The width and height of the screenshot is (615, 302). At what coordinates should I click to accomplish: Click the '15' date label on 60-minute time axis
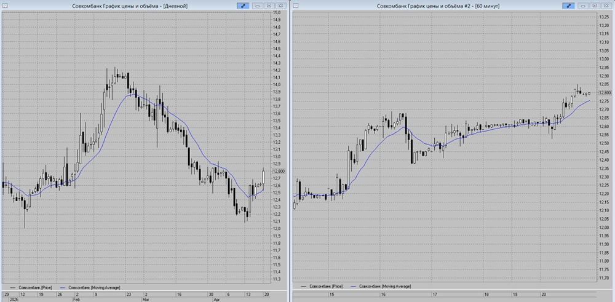click(x=332, y=294)
